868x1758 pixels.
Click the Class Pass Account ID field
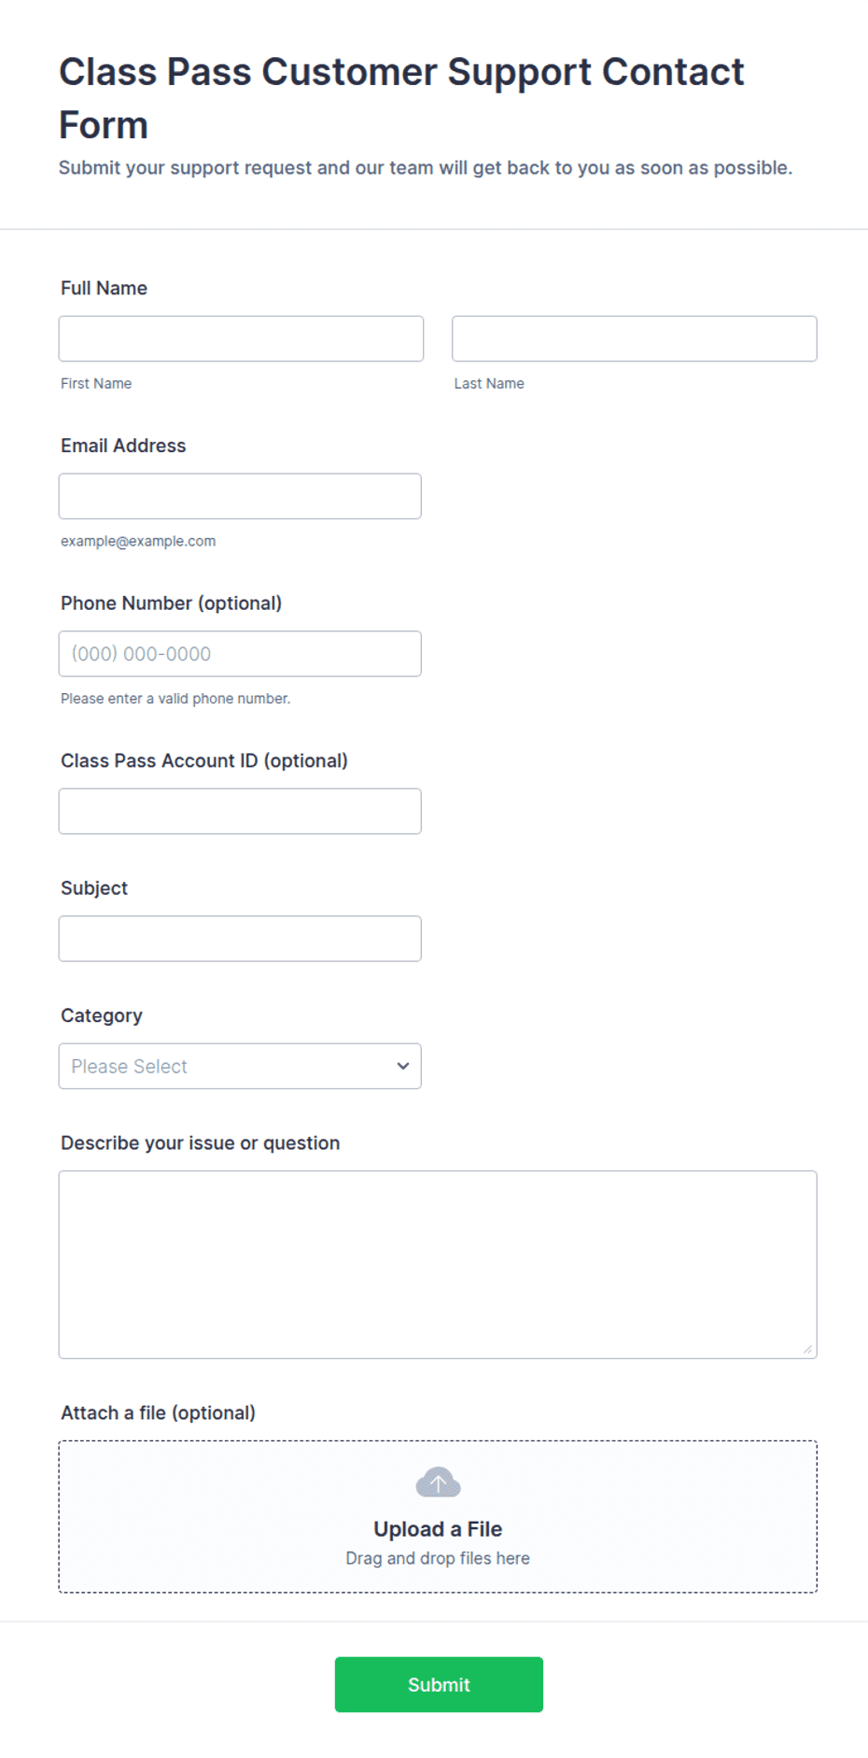tap(240, 811)
